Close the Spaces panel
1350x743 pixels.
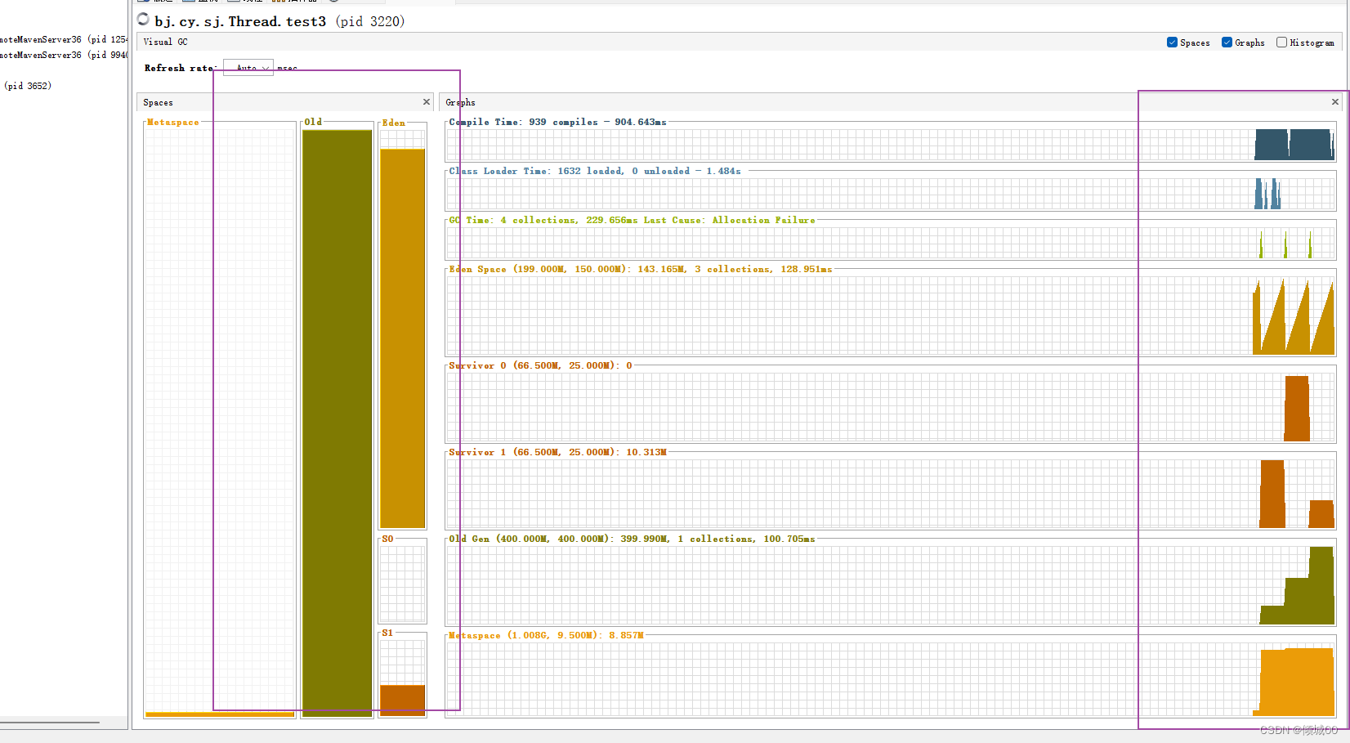pyautogui.click(x=427, y=102)
